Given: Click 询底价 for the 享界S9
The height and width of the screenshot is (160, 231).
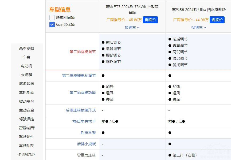Looking at the screenshot, I should point(218,20).
